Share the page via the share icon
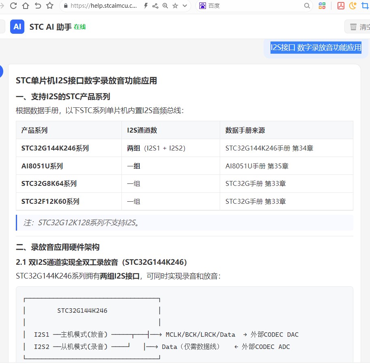370x364 pixels. [155, 6]
